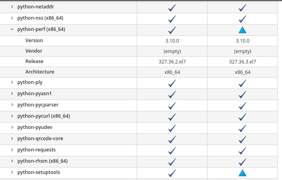Viewport: 282px width, 180px height.
Task: Collapse the python-perf (x86_64) row
Action: tap(12, 29)
